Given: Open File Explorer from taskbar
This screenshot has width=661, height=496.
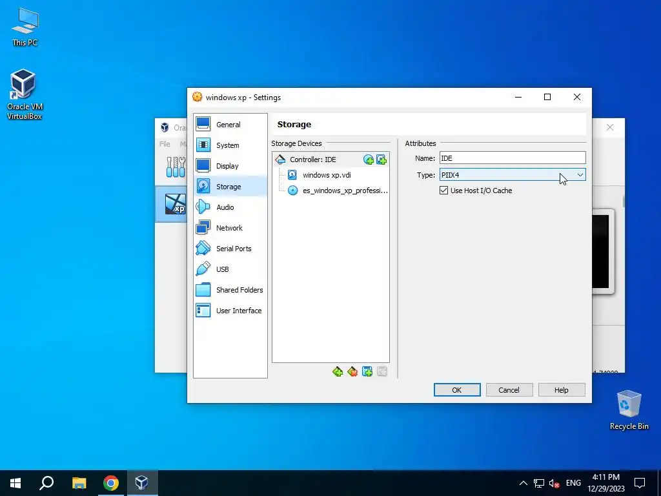Looking at the screenshot, I should pyautogui.click(x=79, y=483).
